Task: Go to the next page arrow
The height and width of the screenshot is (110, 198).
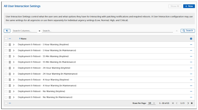Action: (x=188, y=103)
